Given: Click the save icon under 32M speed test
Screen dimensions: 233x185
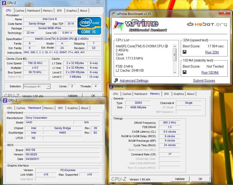Looking at the screenshot, I should pos(185,52).
